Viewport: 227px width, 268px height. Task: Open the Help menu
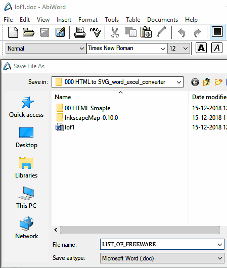(191, 20)
